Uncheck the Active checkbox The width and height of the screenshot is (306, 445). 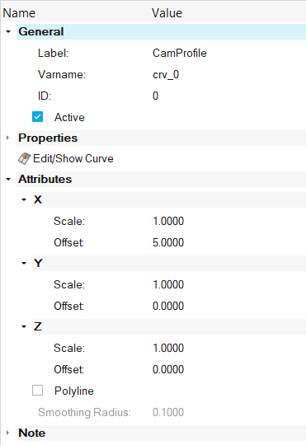37,117
